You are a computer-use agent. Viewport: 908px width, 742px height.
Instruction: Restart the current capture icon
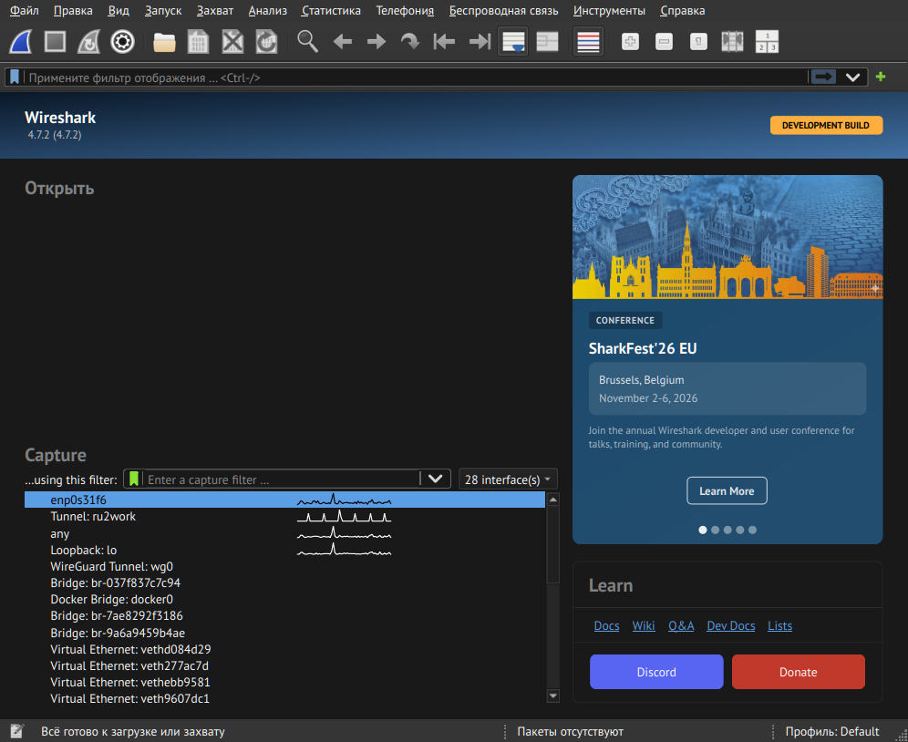tap(88, 42)
